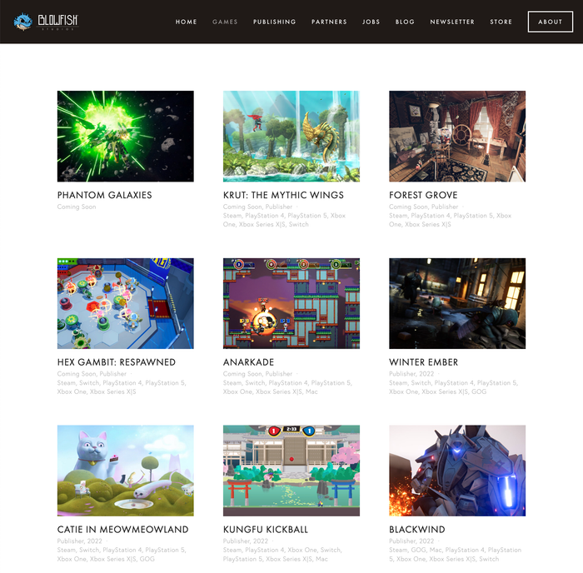Open the Catie in MeowmeowLand title
583x573 pixels.
pos(122,530)
